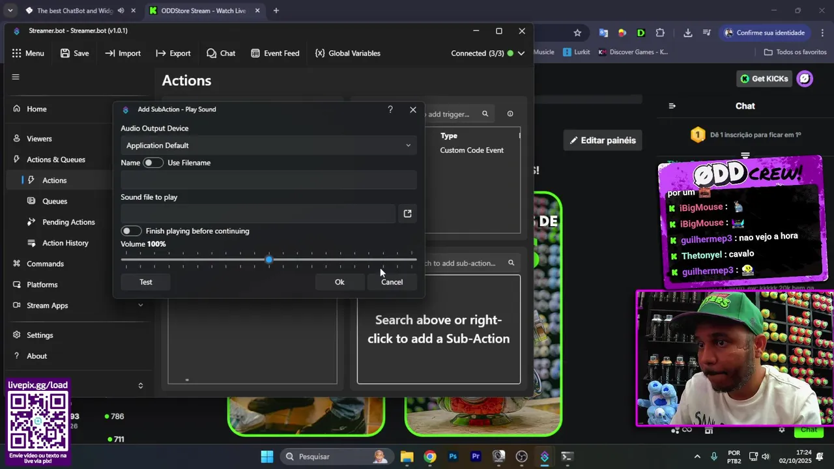Click the Name input field

268,180
